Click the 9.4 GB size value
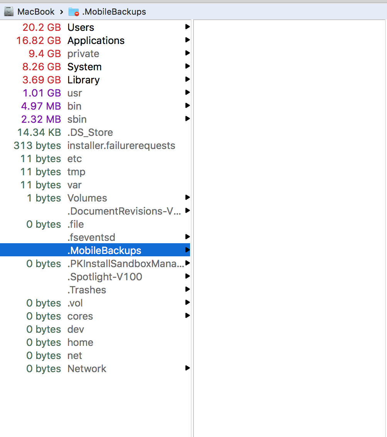Viewport: 387px width, 437px height. [45, 54]
